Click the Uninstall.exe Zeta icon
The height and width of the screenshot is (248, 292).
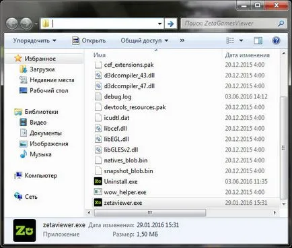[98, 181]
